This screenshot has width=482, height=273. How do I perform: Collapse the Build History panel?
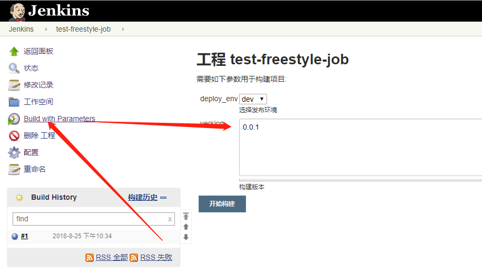(x=163, y=198)
